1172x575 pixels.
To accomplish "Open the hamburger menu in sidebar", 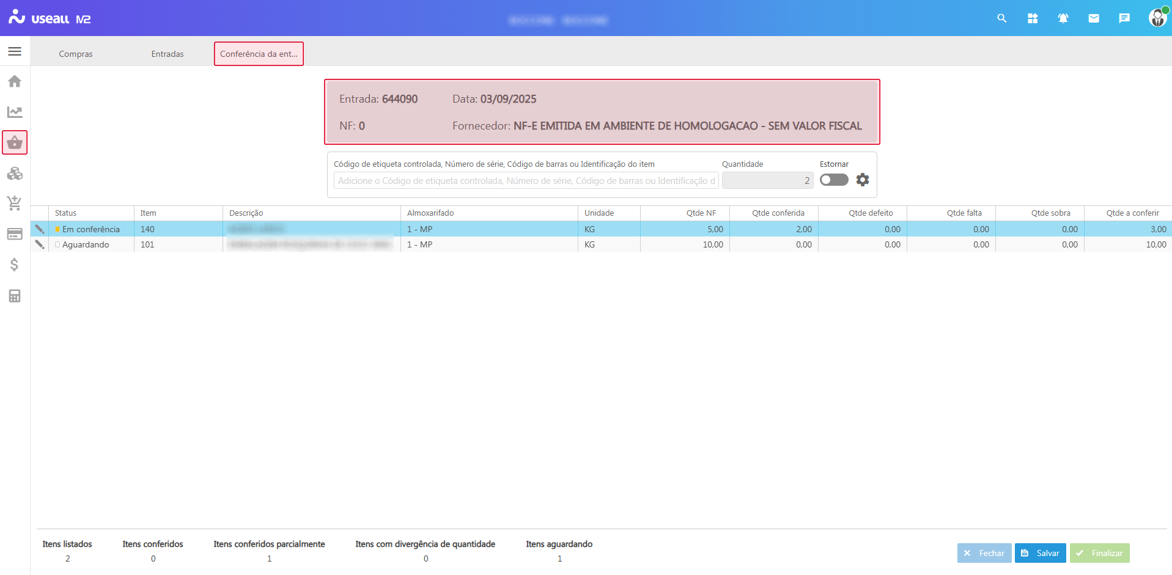I will point(15,51).
